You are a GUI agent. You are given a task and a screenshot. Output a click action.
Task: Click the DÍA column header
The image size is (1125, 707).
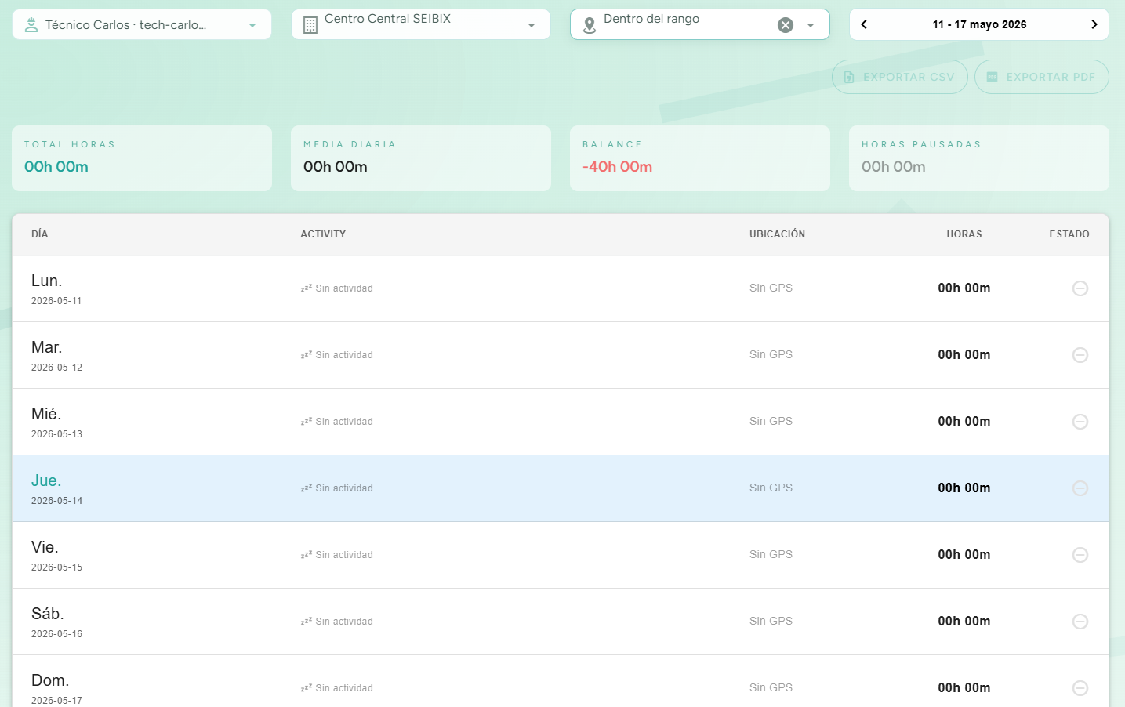(40, 234)
